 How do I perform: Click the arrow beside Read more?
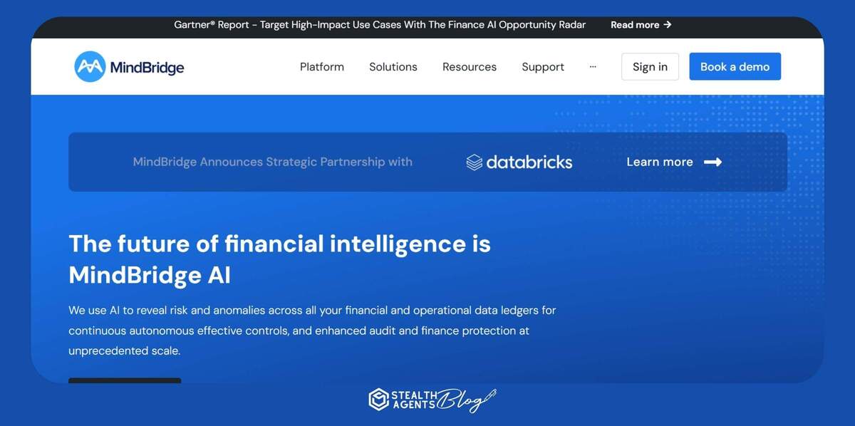coord(667,25)
